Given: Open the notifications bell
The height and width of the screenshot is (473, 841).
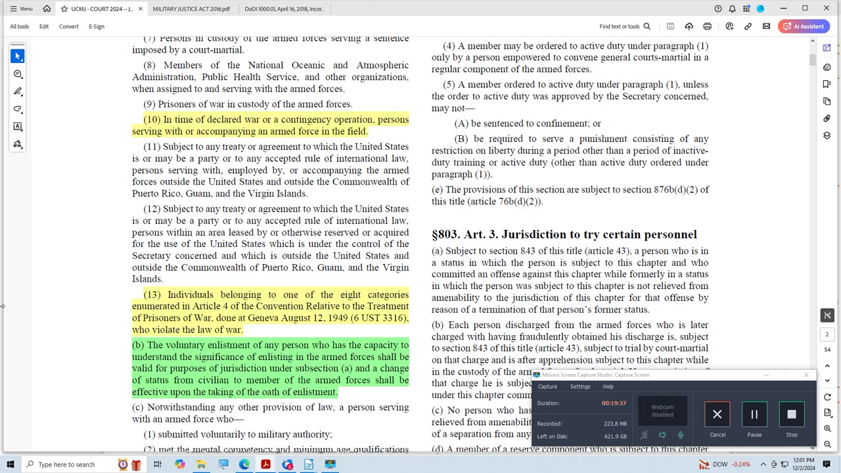Looking at the screenshot, I should click(x=733, y=9).
